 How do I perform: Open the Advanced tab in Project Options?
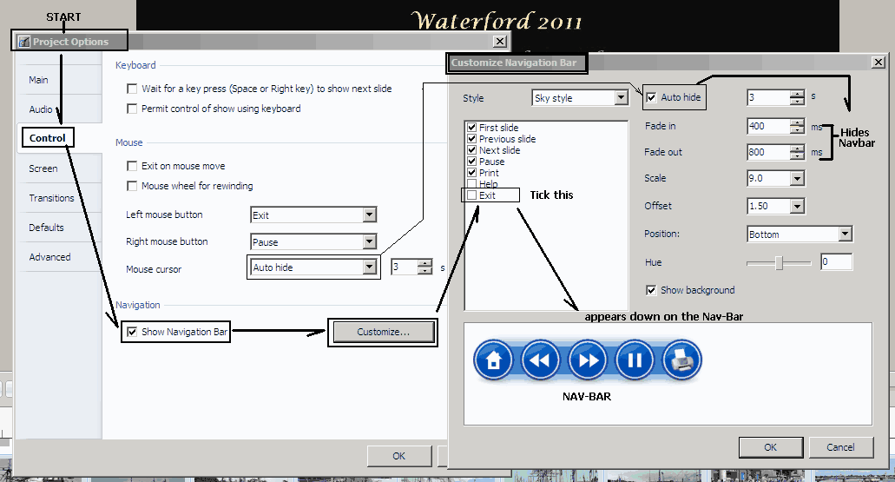[49, 257]
